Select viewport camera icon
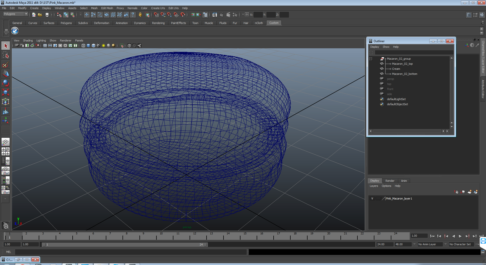The width and height of the screenshot is (486, 265). coord(17,46)
